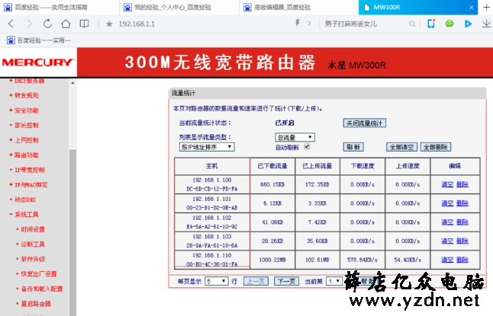
Task: Open the current page number dropdown
Action: (334, 281)
